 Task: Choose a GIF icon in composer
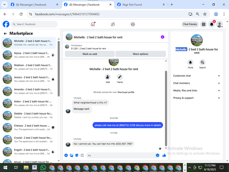click(x=82, y=155)
